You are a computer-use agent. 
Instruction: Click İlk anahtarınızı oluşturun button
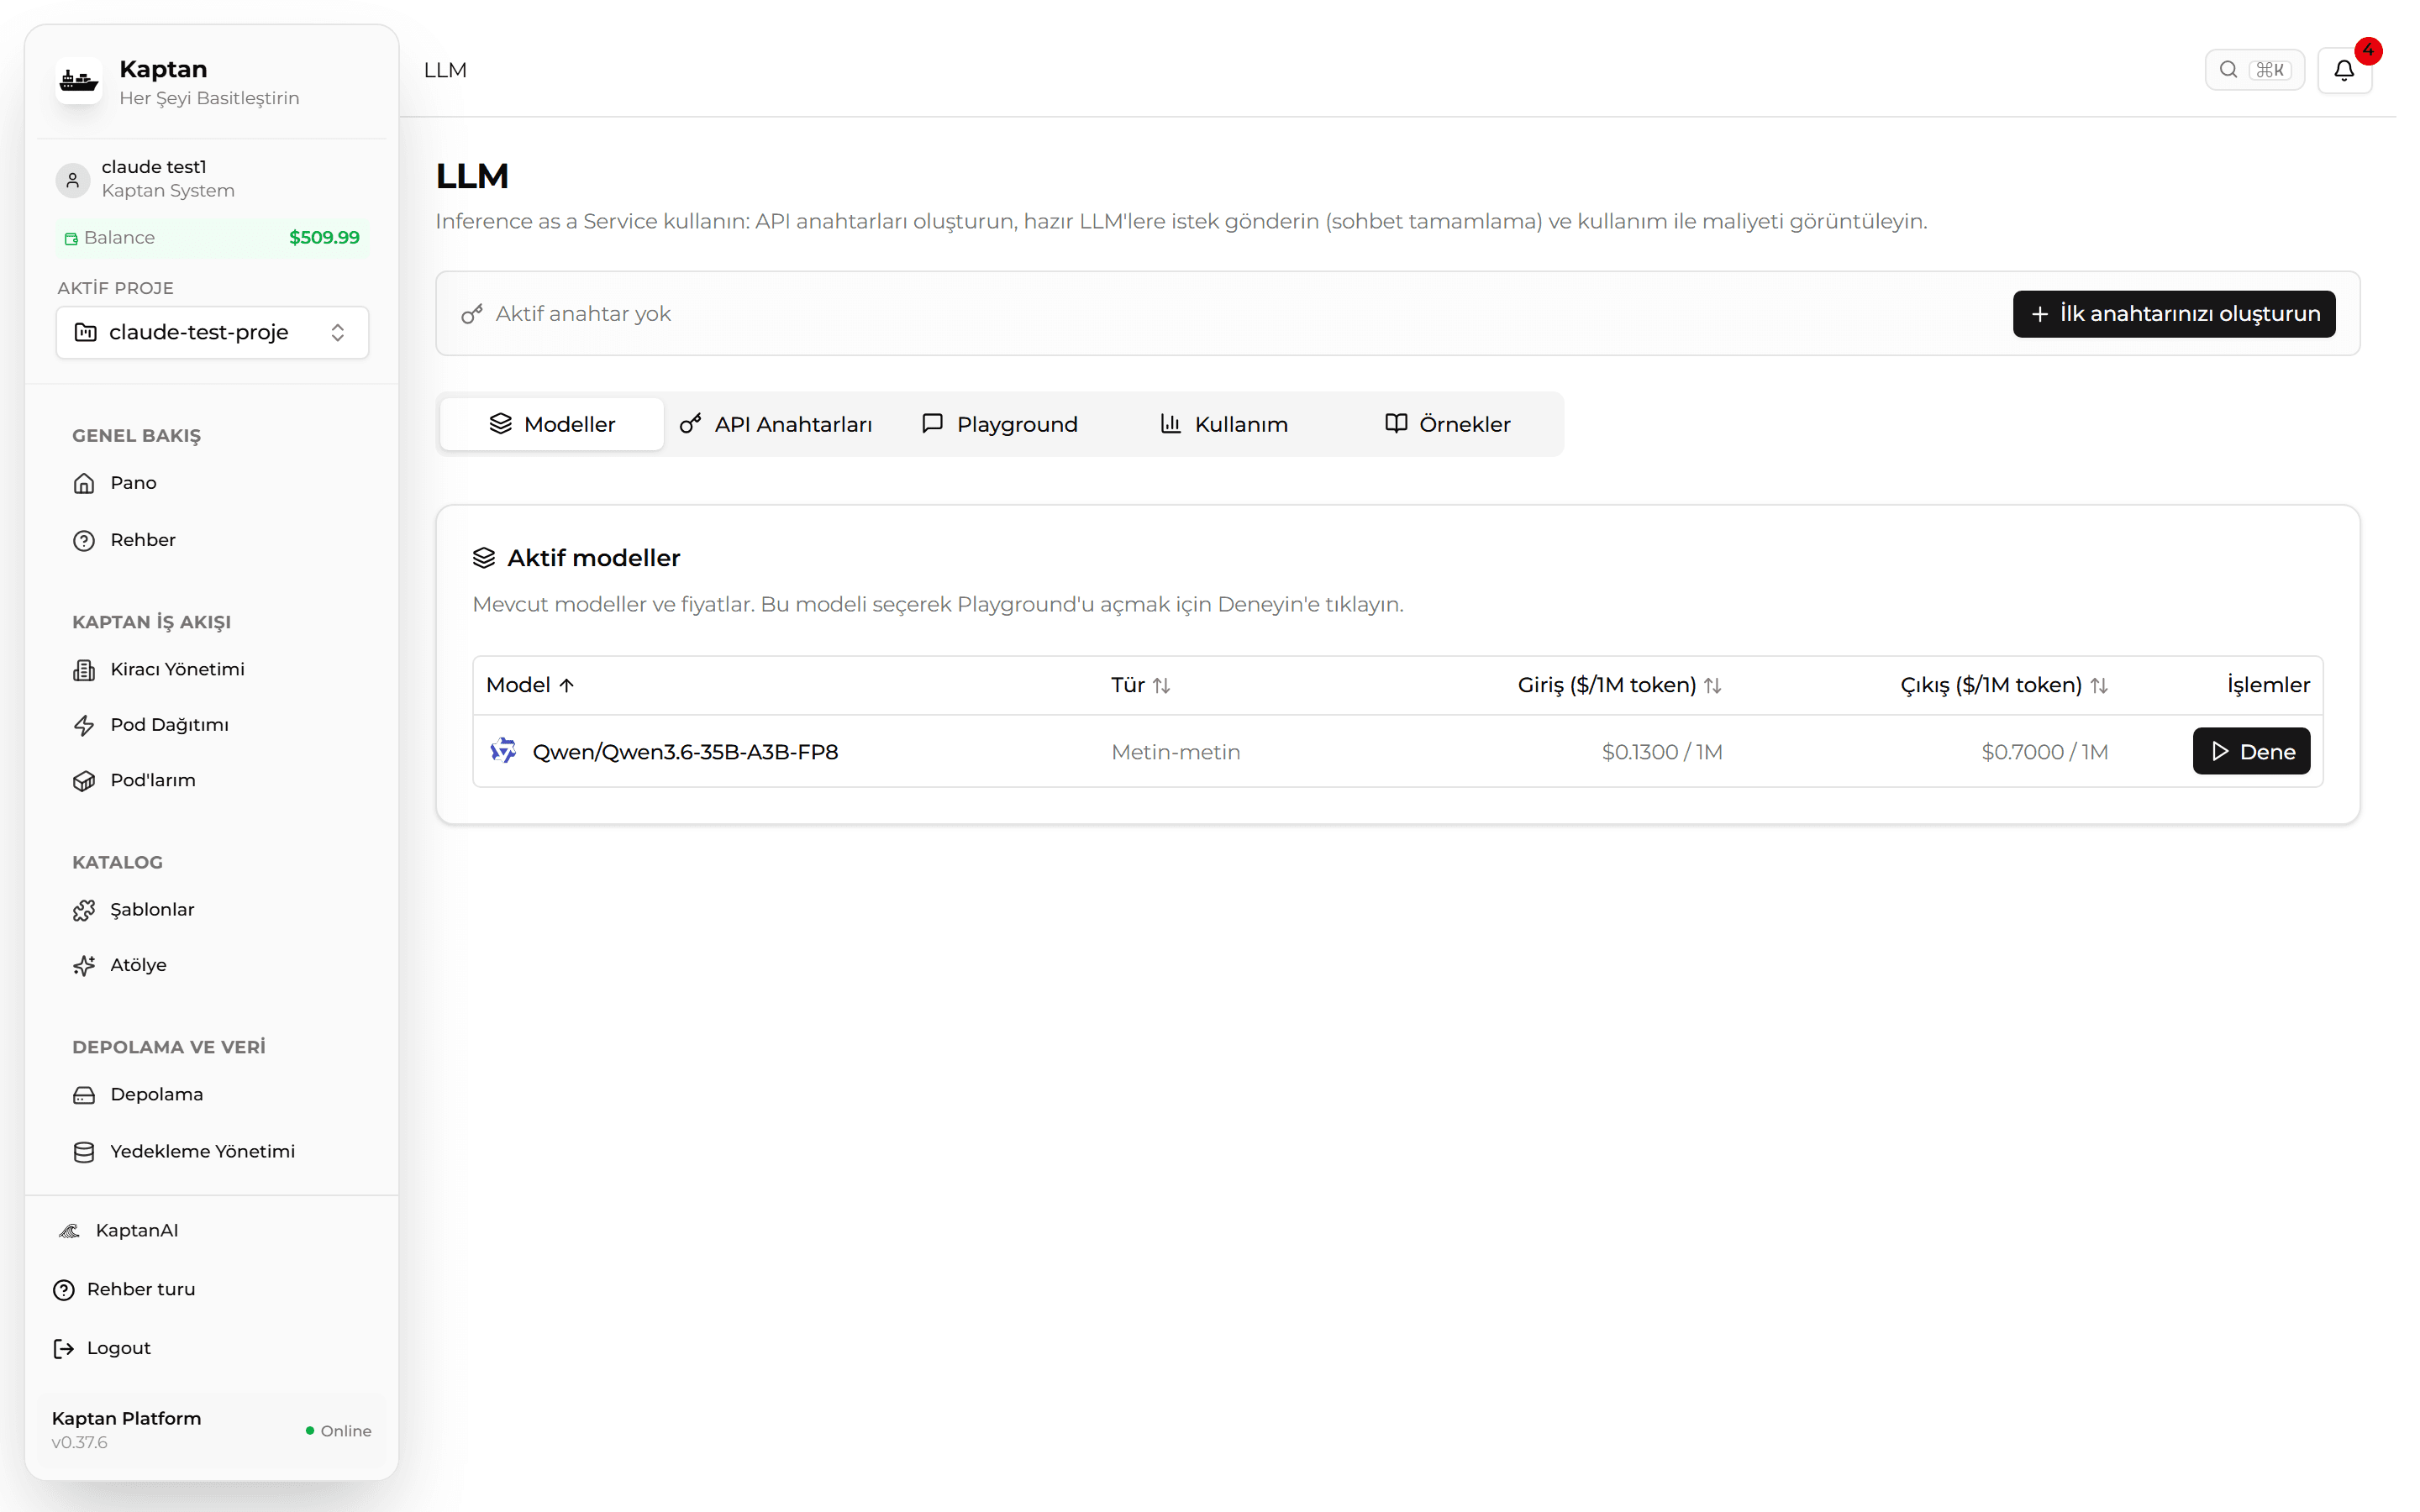2174,314
